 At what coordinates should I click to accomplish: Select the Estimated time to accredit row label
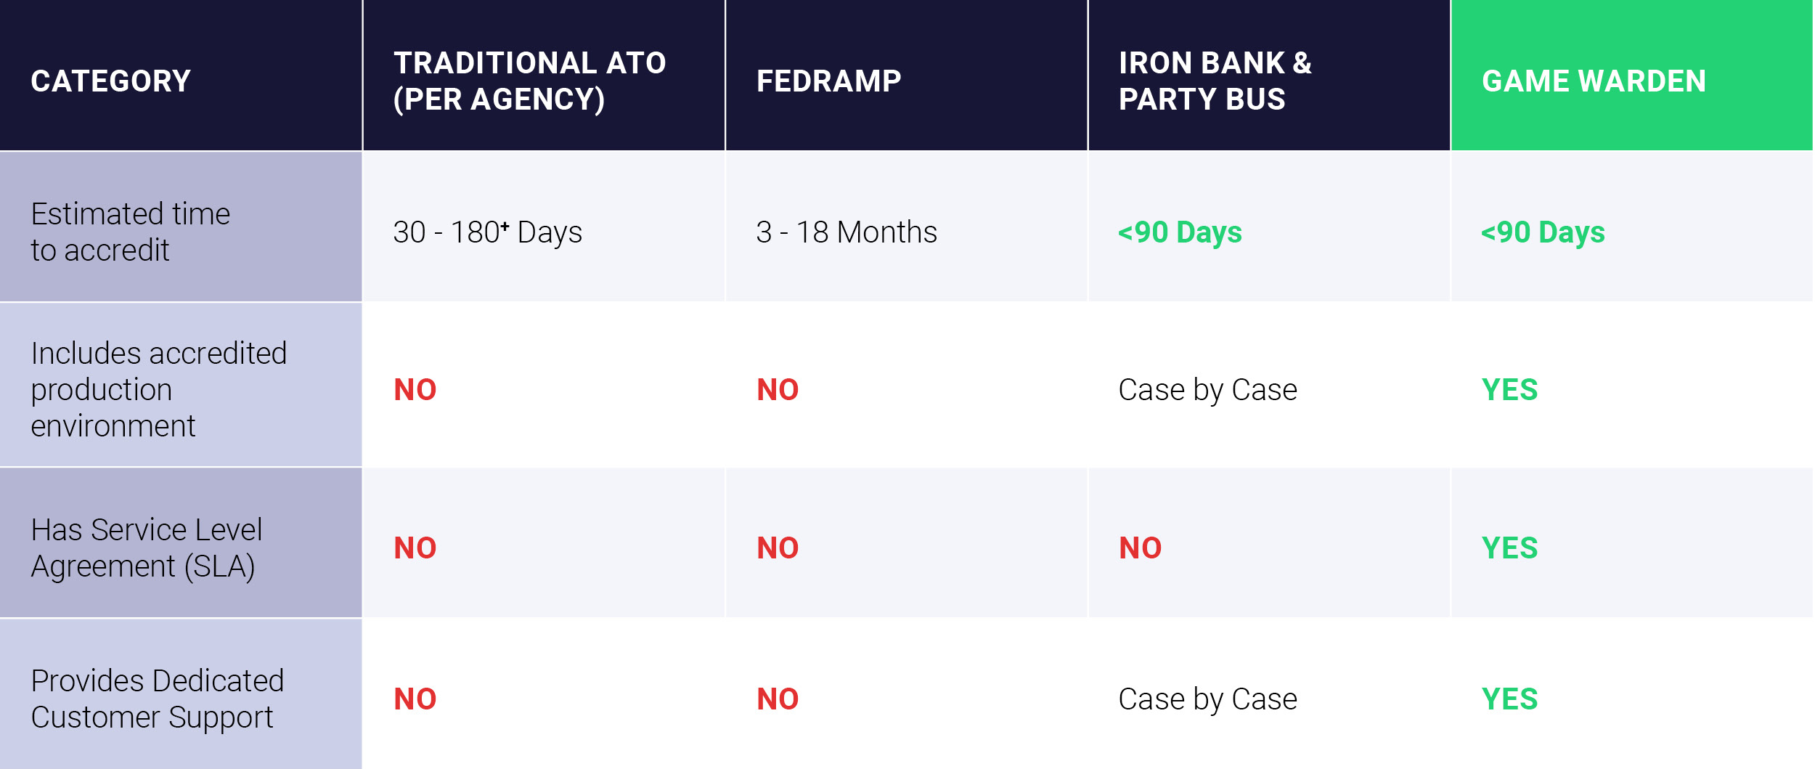point(131,232)
